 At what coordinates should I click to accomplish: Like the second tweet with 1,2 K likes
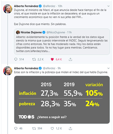pyautogui.click(x=52, y=128)
